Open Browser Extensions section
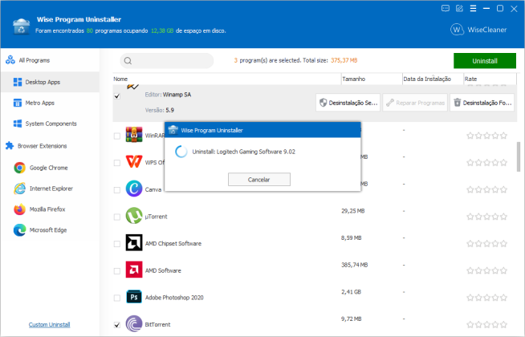525x337 pixels. coord(43,146)
